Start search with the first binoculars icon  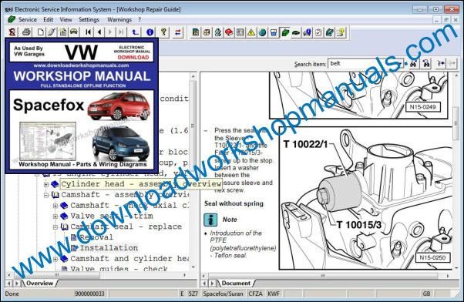[414, 63]
